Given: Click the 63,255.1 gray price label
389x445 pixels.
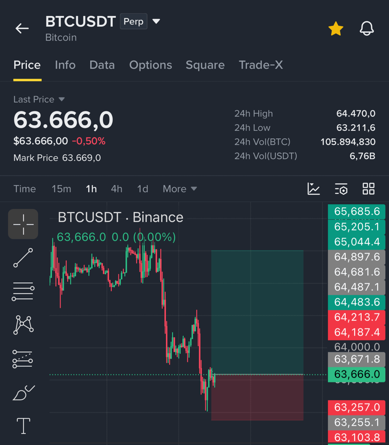Looking at the screenshot, I should pyautogui.click(x=357, y=422).
